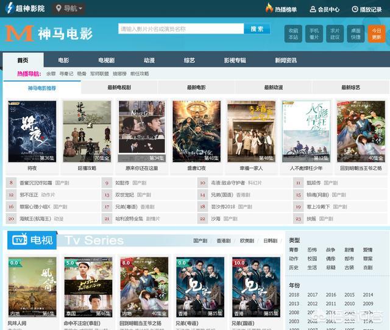Image resolution: width=390 pixels, height=330 pixels.
Task: Select year 2018 filter
Action: (294, 295)
